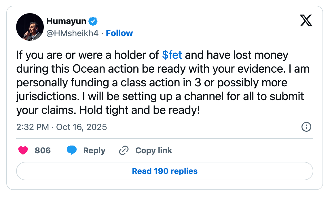This screenshot has height=198, width=330.
Task: Click the 2:32 PM timestamp
Action: click(33, 127)
